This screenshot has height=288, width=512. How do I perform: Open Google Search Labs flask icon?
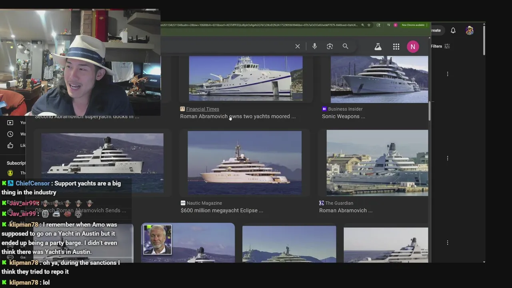point(378,46)
